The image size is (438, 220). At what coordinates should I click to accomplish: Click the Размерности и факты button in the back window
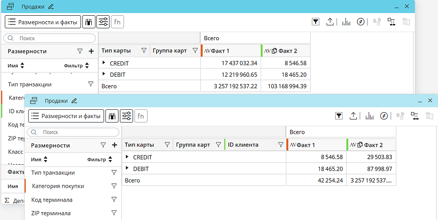click(43, 22)
